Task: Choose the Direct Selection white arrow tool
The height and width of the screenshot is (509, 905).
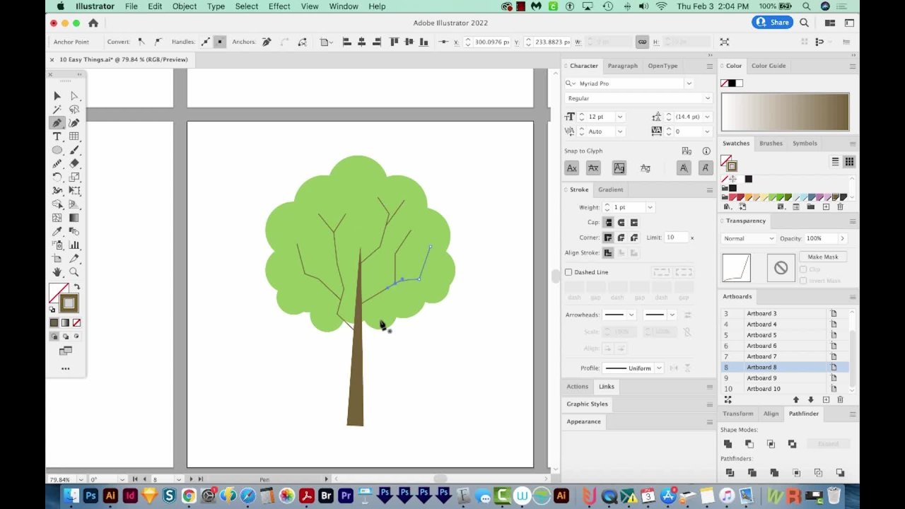Action: point(74,96)
